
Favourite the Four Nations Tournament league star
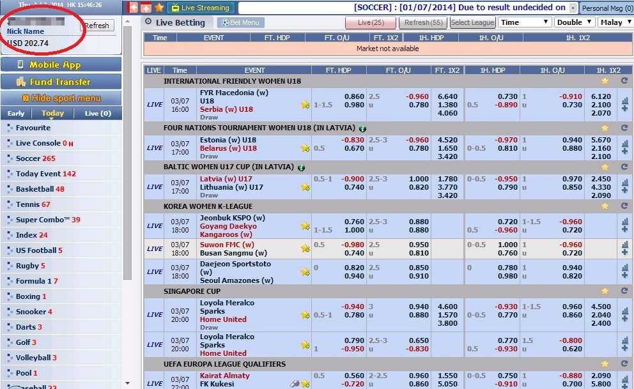point(605,128)
